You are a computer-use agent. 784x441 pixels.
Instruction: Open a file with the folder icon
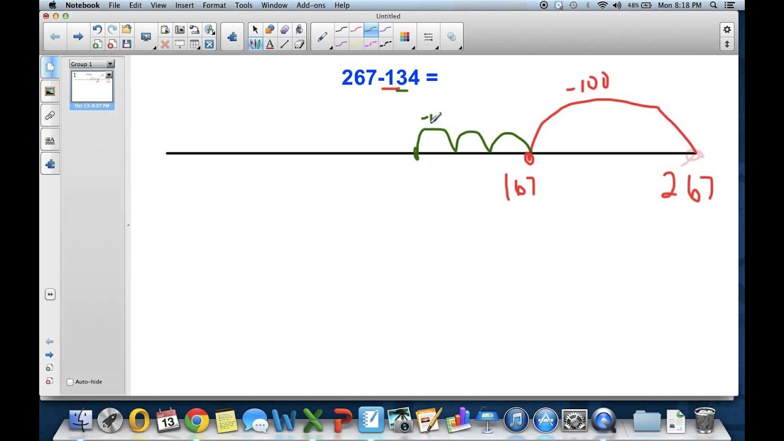127,29
